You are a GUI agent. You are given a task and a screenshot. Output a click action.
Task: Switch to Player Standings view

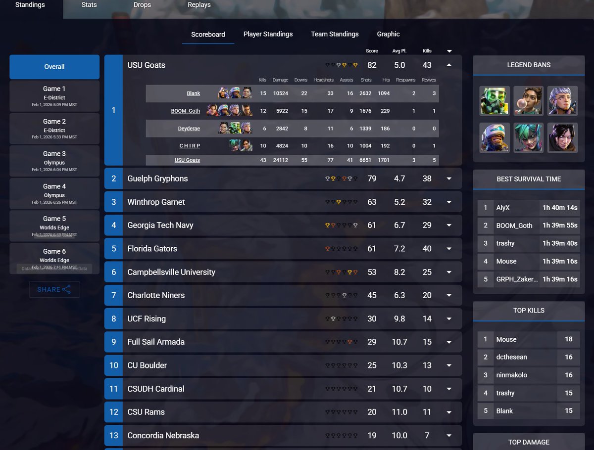coord(268,34)
